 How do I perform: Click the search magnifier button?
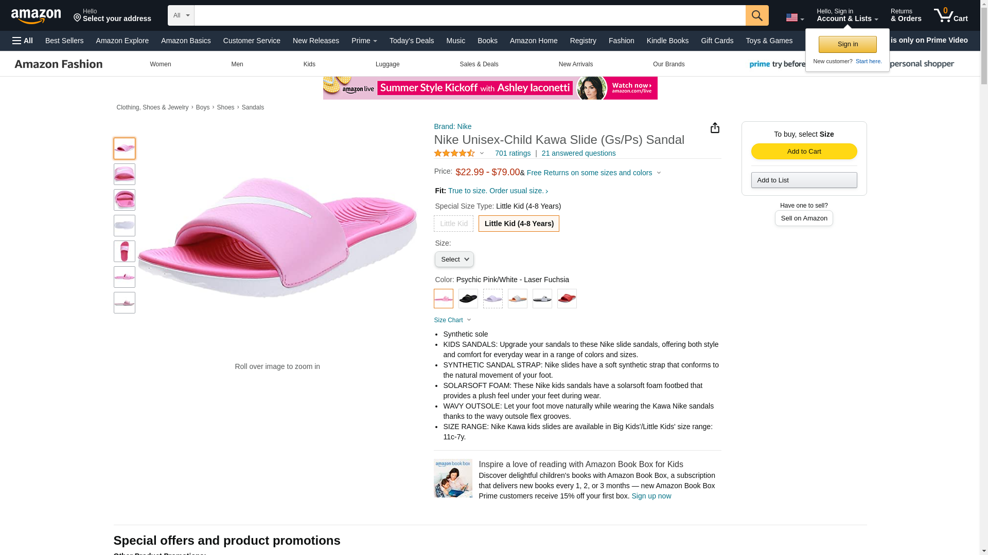click(x=756, y=15)
